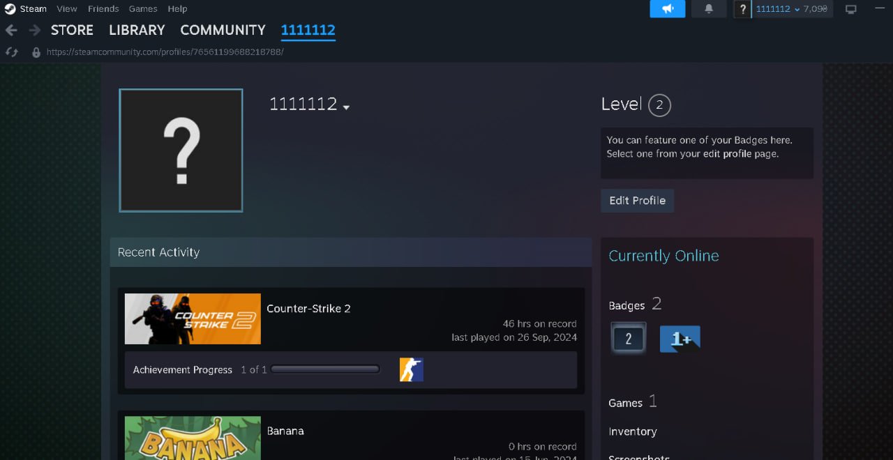Open the account menu 1111112 in header

pos(777,9)
